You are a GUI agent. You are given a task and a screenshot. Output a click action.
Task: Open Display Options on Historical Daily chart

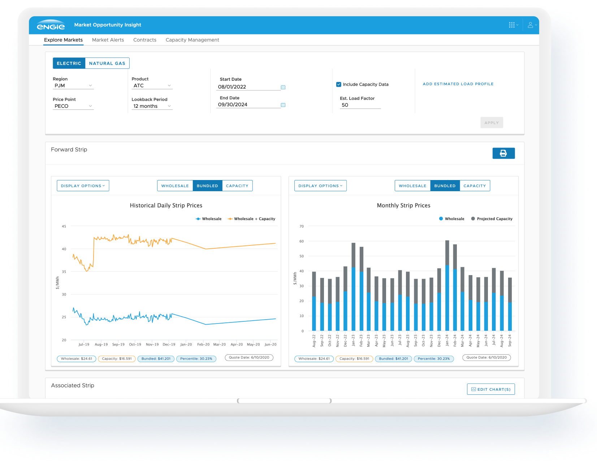83,186
